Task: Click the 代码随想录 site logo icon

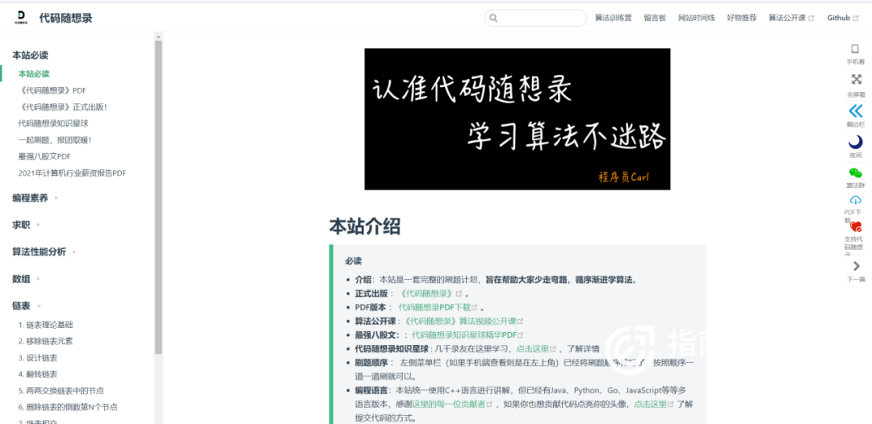Action: (22, 18)
